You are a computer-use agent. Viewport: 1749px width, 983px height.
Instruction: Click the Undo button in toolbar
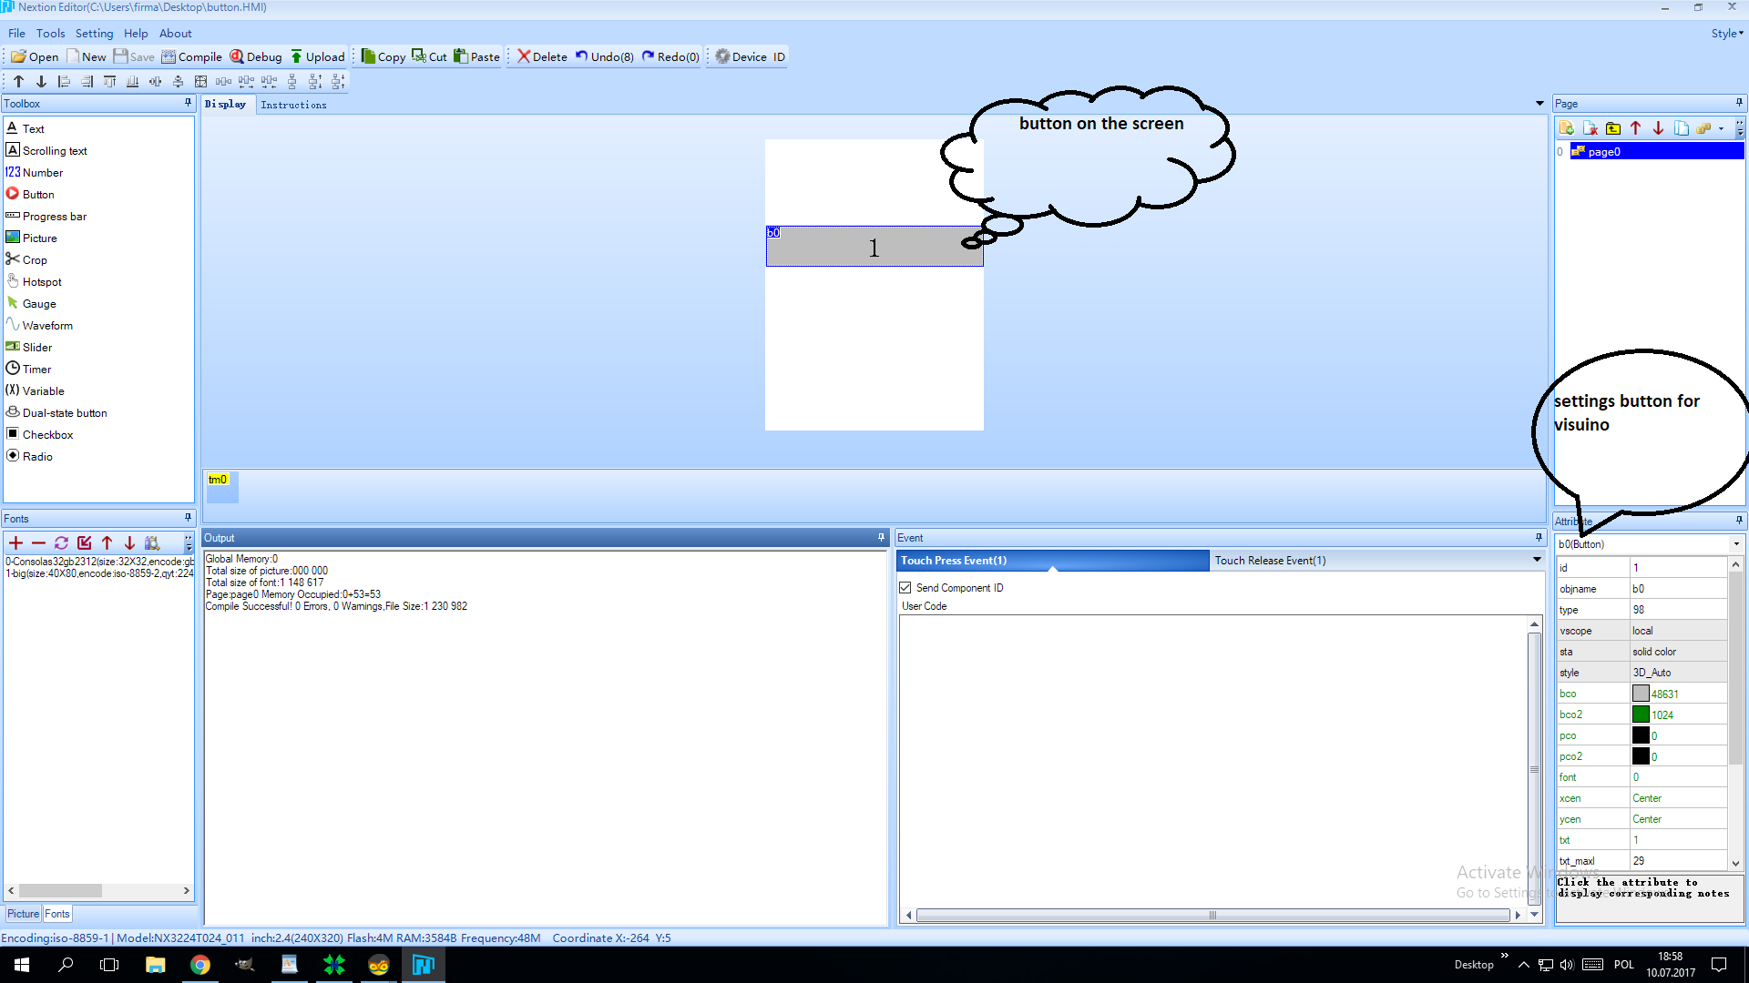point(606,56)
